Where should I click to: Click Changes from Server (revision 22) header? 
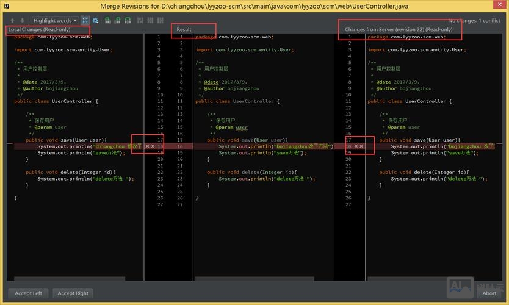[x=398, y=29]
